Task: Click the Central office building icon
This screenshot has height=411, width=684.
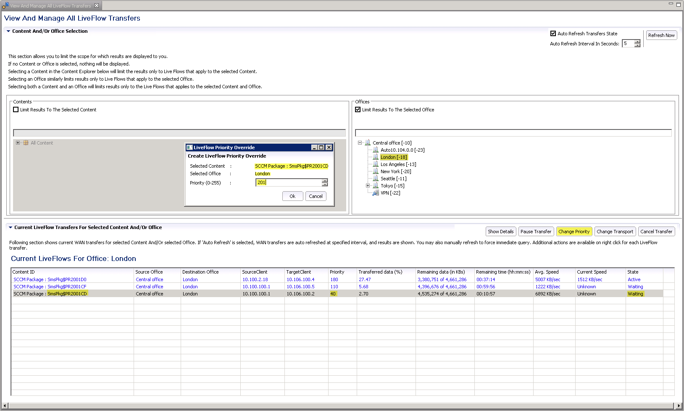Action: pos(368,143)
